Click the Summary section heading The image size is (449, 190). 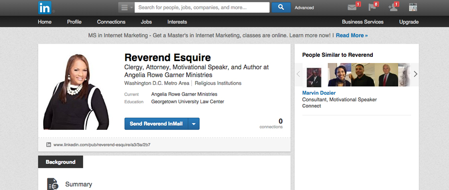tap(79, 184)
